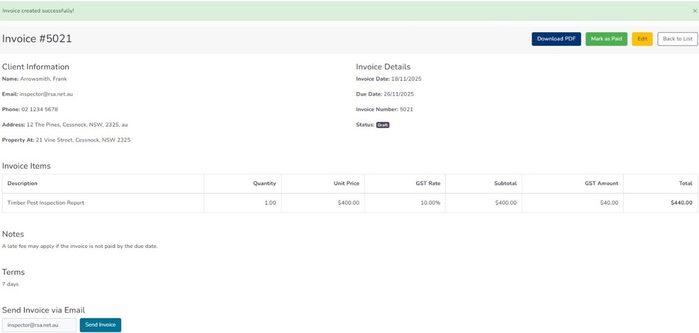699x333 pixels.
Task: Click the client phone number 02 1234 5678
Action: click(39, 109)
